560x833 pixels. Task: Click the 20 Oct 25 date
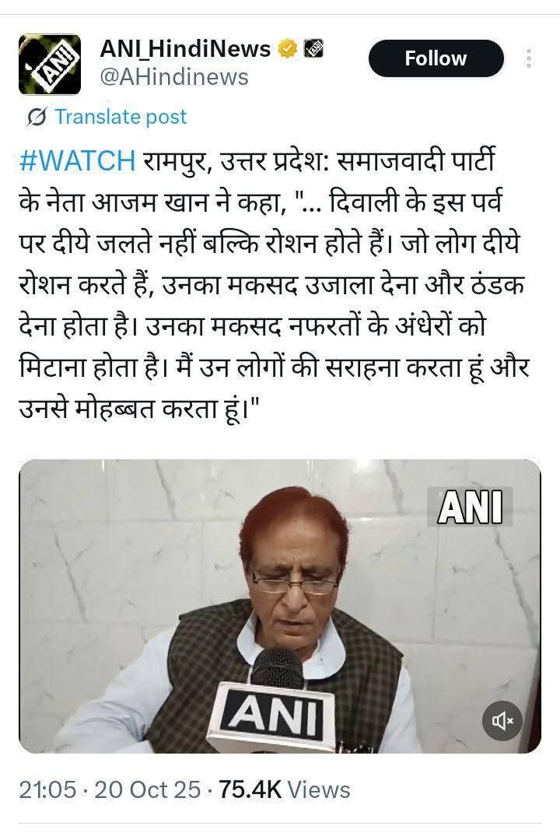[148, 790]
